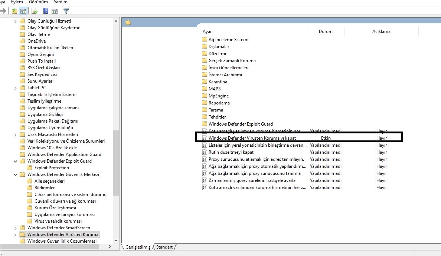Select Windows Defender Application Guard in tree
The image size is (441, 256).
pyautogui.click(x=64, y=154)
